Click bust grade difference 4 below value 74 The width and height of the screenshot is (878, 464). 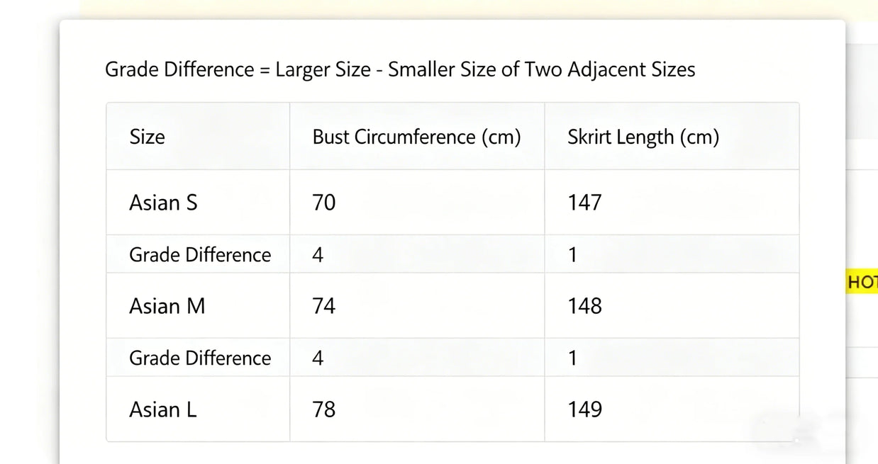(x=318, y=358)
